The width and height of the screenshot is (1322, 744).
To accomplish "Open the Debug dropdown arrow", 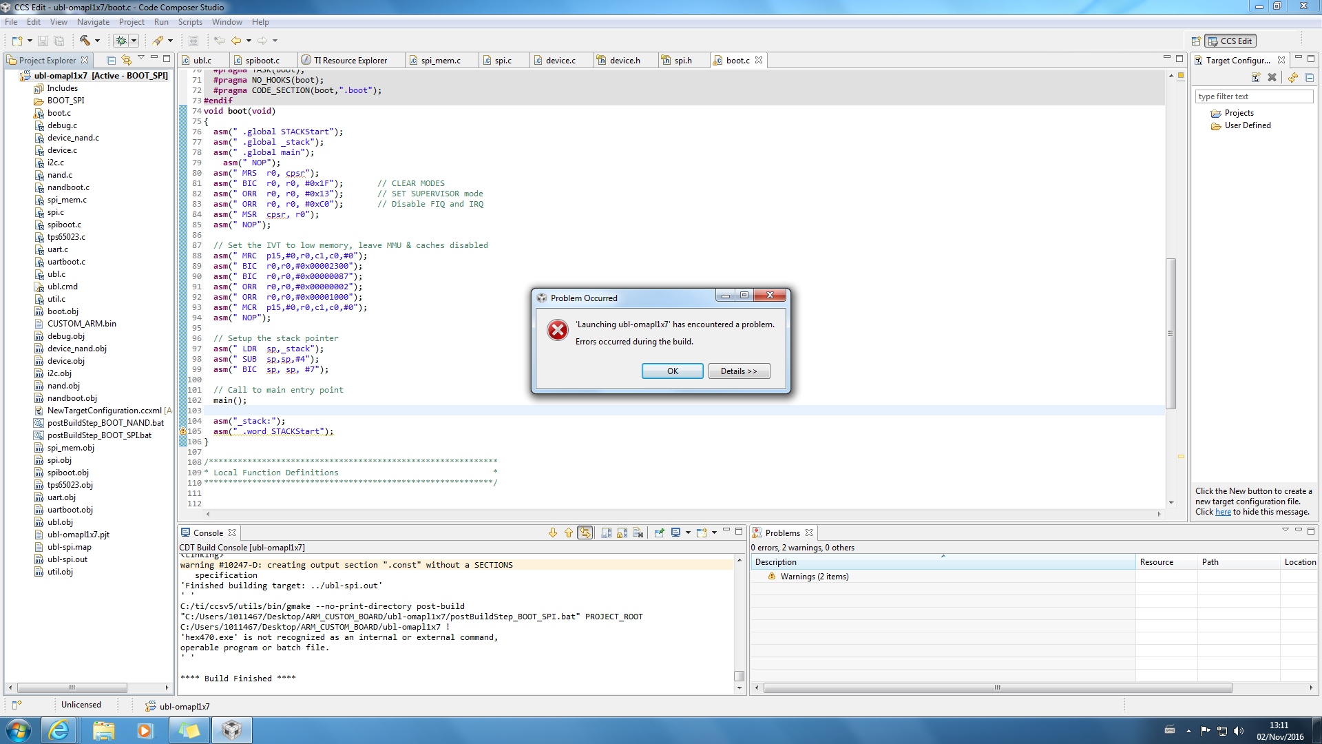I will coord(134,41).
